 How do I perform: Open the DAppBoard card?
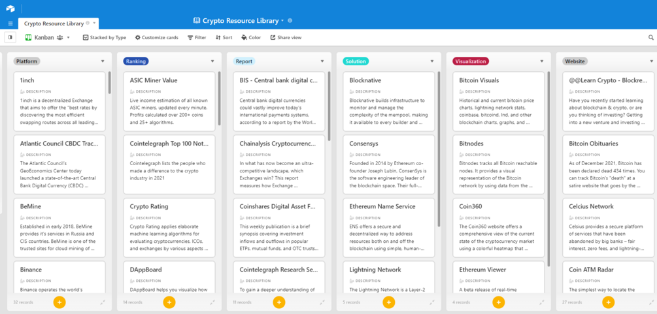click(x=169, y=277)
